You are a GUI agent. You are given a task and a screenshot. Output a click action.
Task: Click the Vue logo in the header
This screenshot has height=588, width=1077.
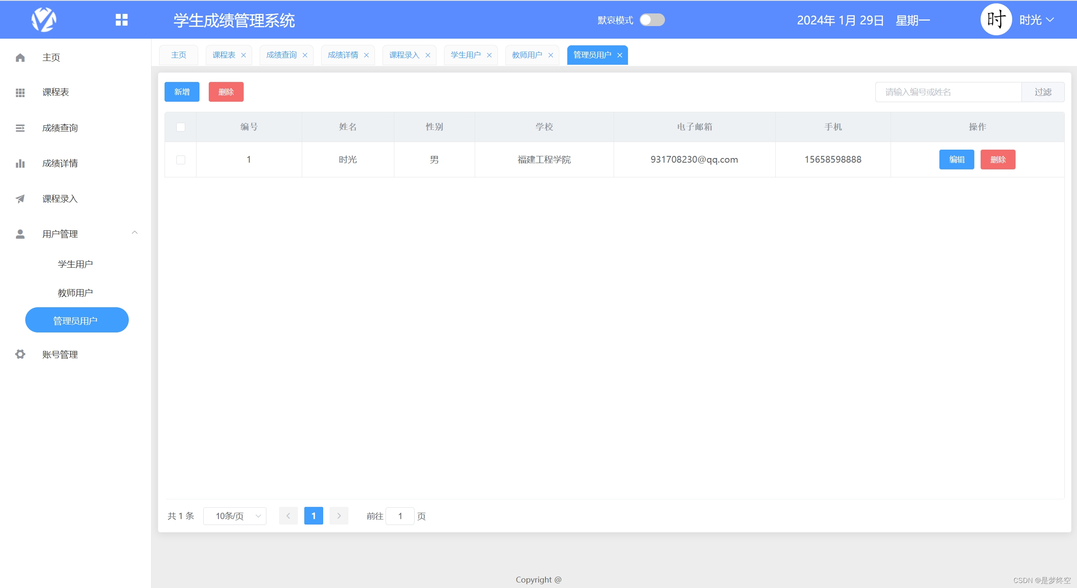(x=44, y=20)
